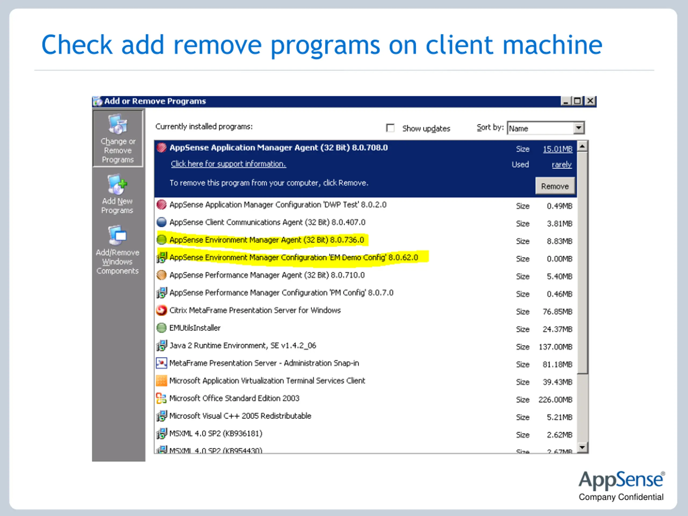Toggle the Show updates checkbox

point(390,128)
